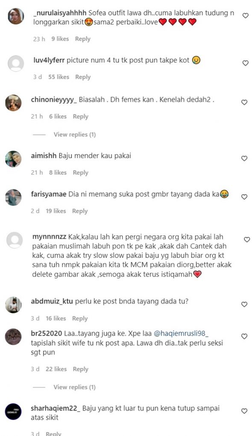Like sharhaqiem22_'s comment heart

(244, 411)
